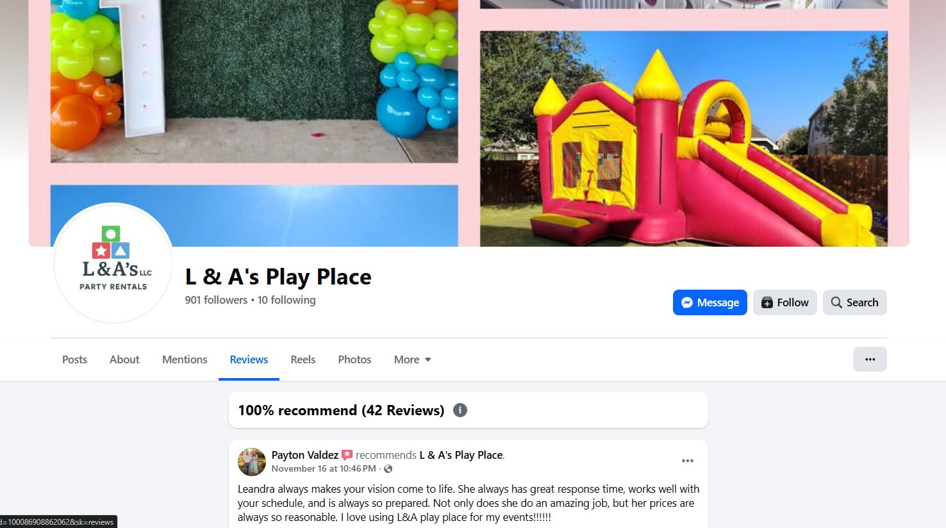This screenshot has width=946, height=528.
Task: Open the bounce house cover photo
Action: [684, 138]
